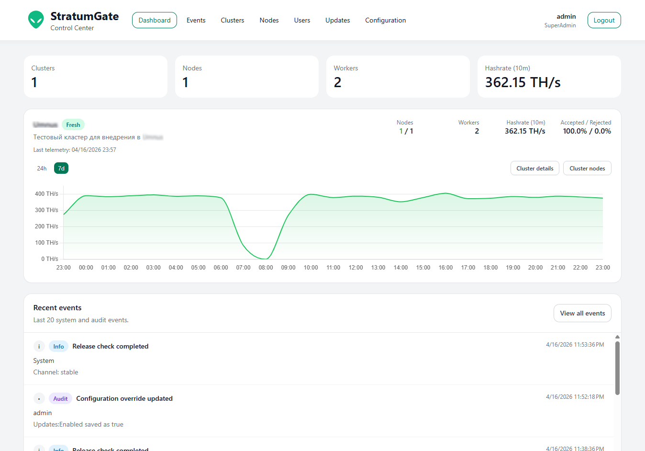Show Cluster nodes
Screen dimensions: 645x451
coord(587,168)
